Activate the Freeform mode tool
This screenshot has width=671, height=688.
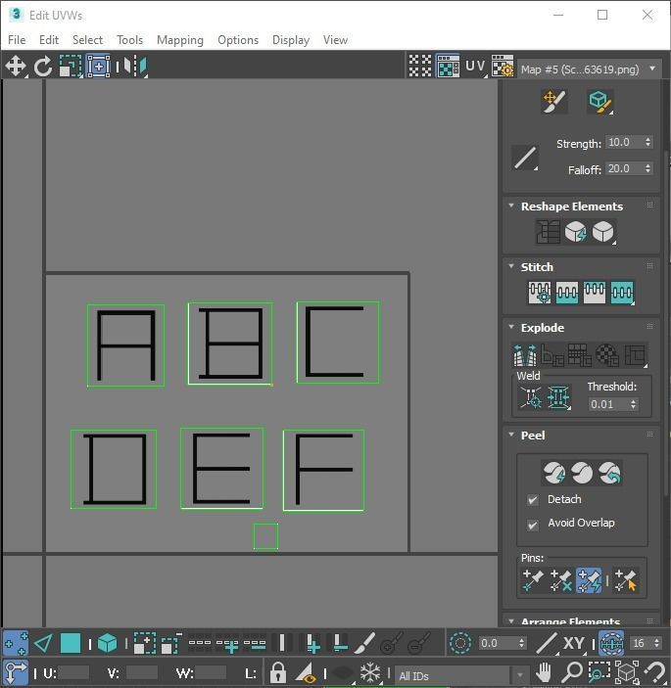coord(98,67)
